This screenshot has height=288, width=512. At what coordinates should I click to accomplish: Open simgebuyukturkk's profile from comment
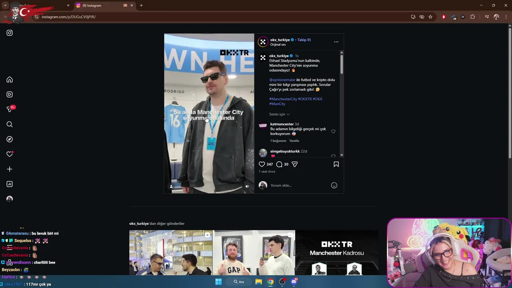pyautogui.click(x=285, y=151)
